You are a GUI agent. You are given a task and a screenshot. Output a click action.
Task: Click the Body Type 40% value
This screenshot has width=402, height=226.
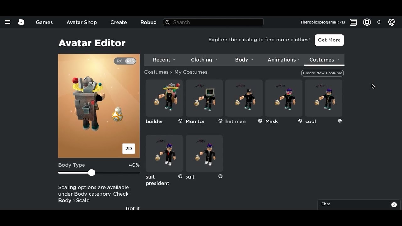[134, 165]
